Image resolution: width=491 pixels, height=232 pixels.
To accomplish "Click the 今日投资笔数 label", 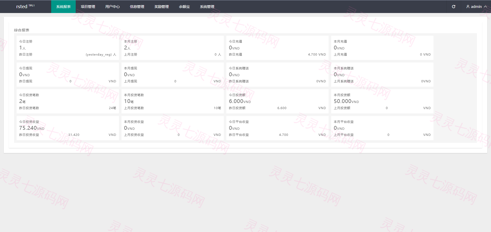I will 29,95.
